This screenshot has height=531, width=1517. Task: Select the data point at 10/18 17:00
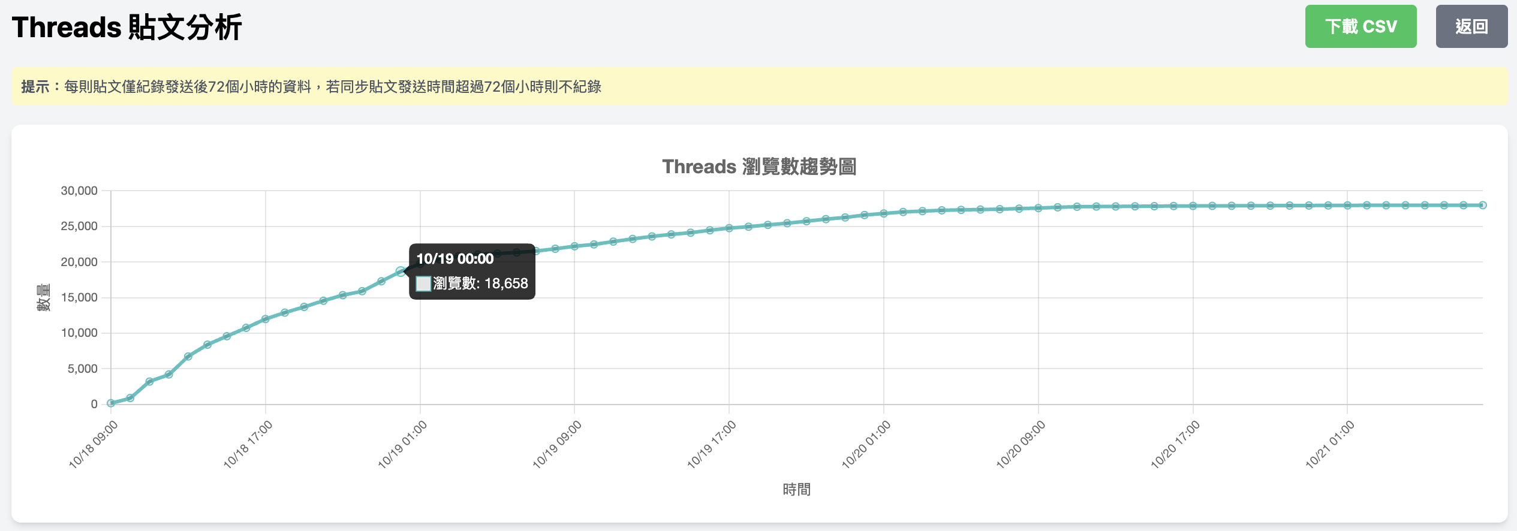[x=266, y=319]
